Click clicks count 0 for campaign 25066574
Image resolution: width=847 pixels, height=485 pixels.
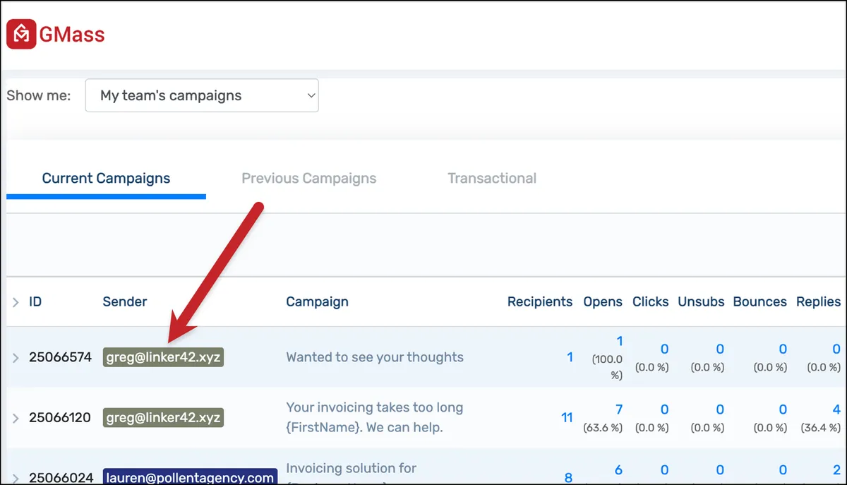[x=664, y=349]
